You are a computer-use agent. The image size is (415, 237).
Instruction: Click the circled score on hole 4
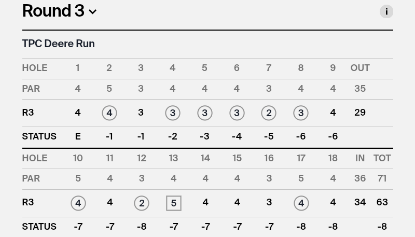[173, 113]
